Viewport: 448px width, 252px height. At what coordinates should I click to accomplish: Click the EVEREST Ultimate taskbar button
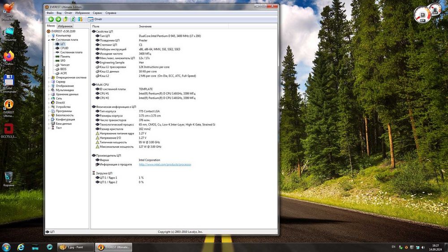(114, 247)
